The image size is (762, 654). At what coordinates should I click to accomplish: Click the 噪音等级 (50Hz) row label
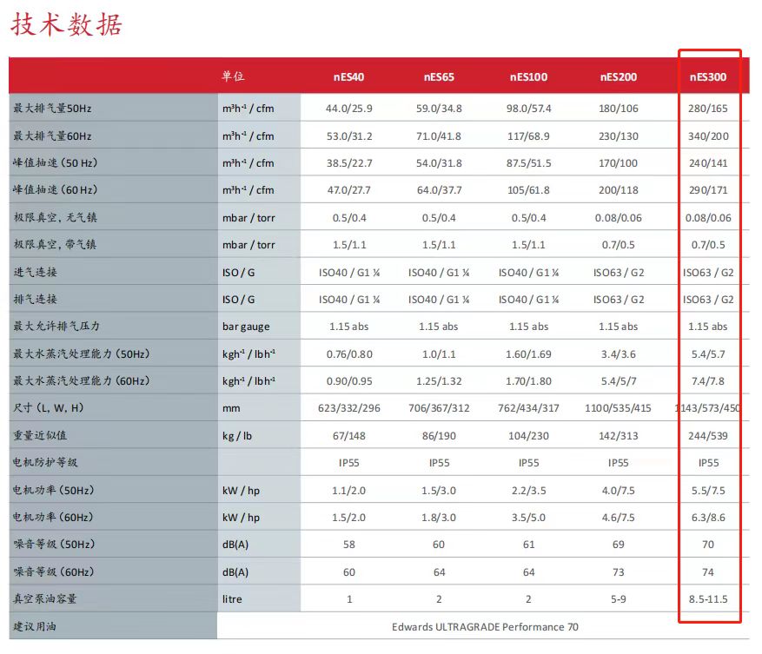point(54,545)
